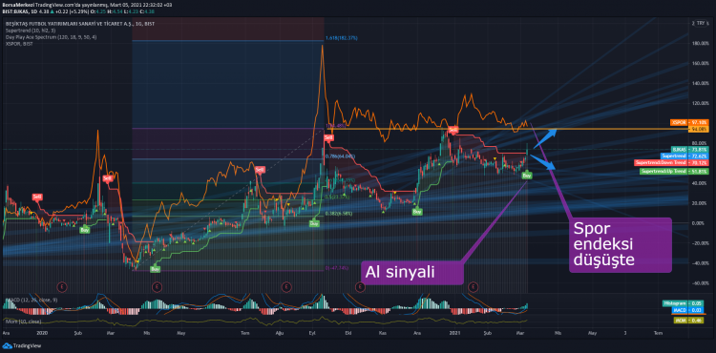Click the blue MACD 0.03 value tag

[x=689, y=310]
